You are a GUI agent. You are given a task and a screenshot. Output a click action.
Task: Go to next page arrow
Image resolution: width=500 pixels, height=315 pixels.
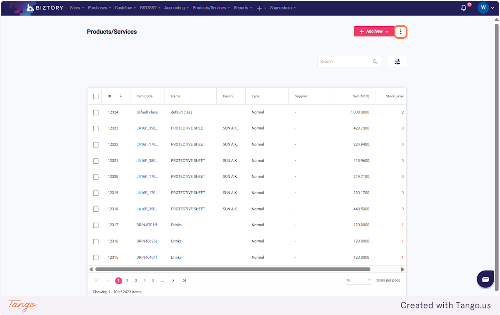tap(173, 280)
